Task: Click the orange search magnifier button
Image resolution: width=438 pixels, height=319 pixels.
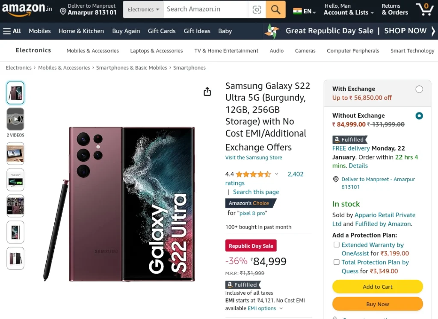Action: pyautogui.click(x=275, y=9)
